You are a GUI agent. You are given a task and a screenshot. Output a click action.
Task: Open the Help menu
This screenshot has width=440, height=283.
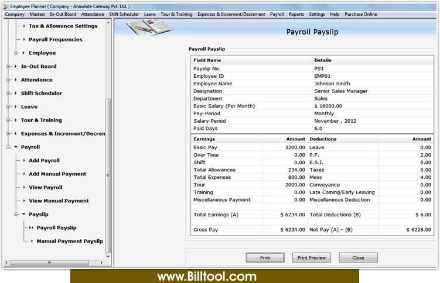(x=335, y=14)
